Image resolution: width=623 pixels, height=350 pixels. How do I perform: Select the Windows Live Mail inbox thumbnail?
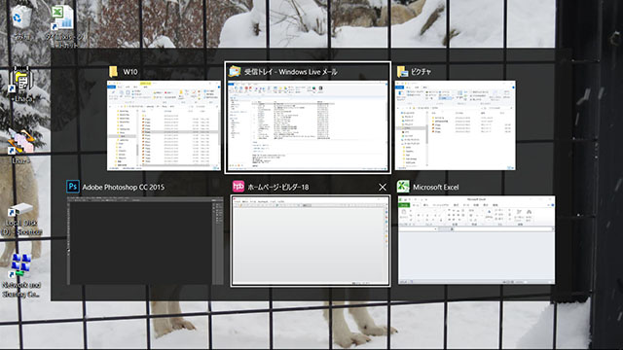pos(308,125)
